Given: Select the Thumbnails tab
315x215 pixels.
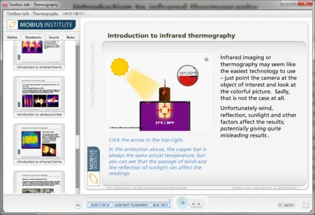Looking at the screenshot, I should (33, 38).
